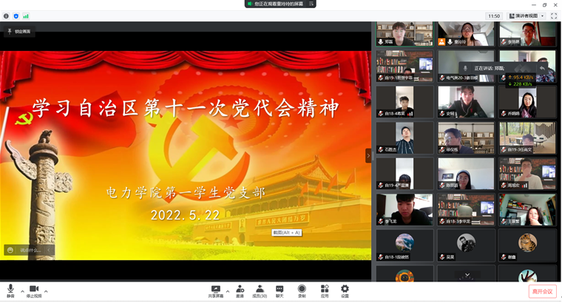Screen dimensions: 562x303
Task: Click the 11:50 meeting timer
Action: coord(494,16)
